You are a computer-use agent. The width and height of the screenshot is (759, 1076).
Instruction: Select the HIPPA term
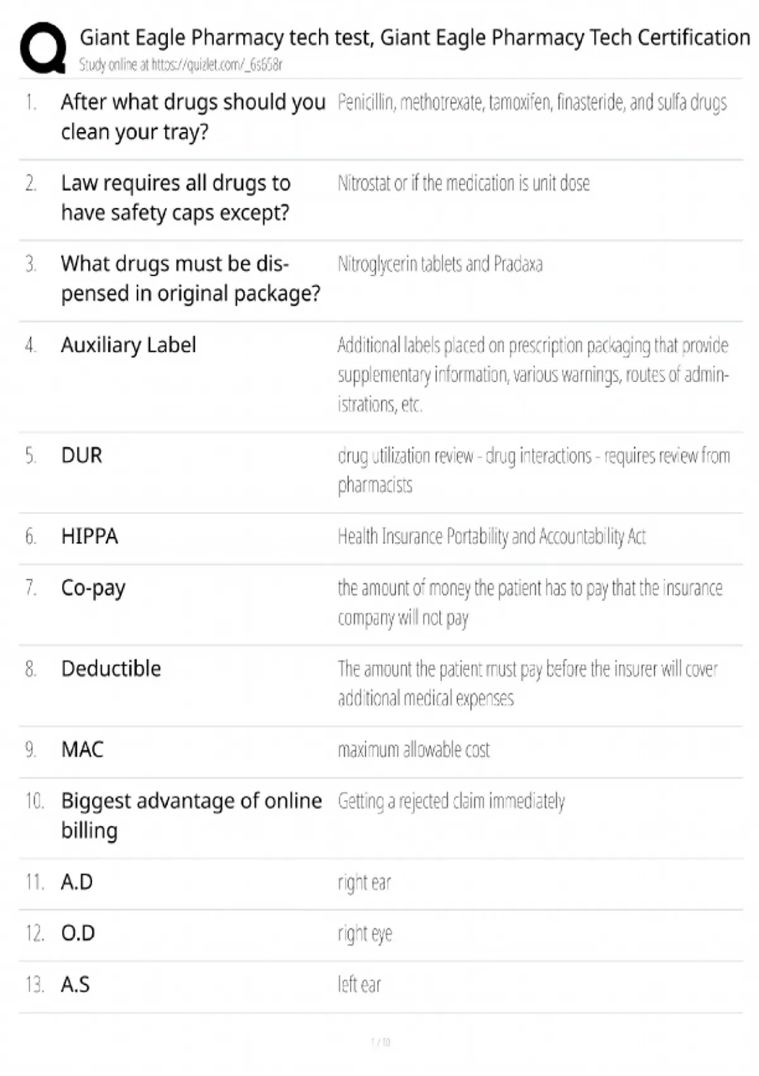pos(89,536)
